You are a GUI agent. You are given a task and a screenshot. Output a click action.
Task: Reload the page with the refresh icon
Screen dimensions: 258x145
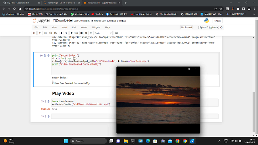point(14,9)
